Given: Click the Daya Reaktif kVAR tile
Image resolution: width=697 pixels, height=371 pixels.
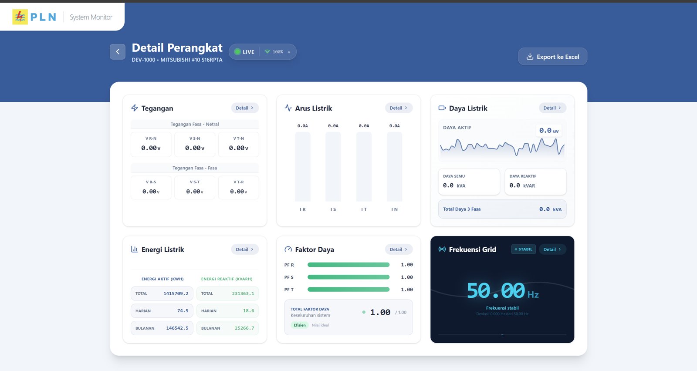Looking at the screenshot, I should [x=536, y=182].
